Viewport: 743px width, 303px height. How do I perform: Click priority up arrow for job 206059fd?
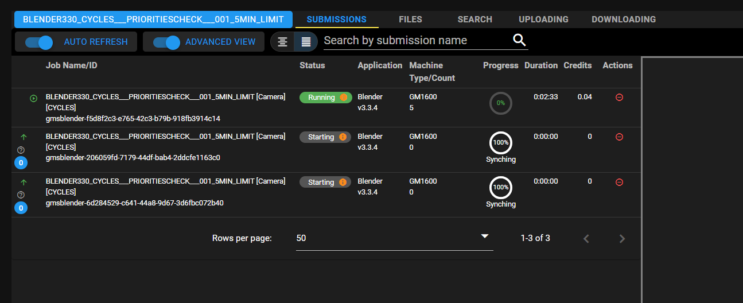point(24,137)
